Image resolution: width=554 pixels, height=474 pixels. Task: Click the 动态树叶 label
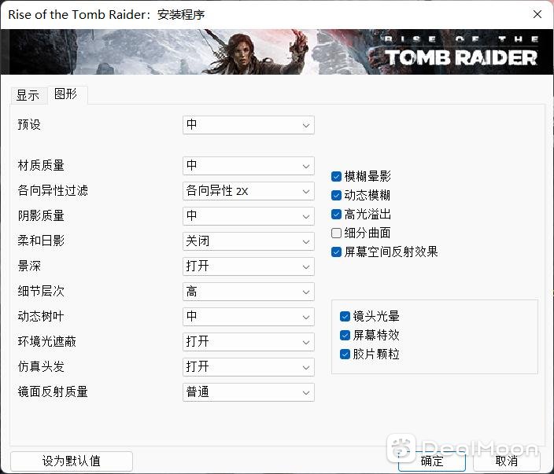pyautogui.click(x=41, y=316)
